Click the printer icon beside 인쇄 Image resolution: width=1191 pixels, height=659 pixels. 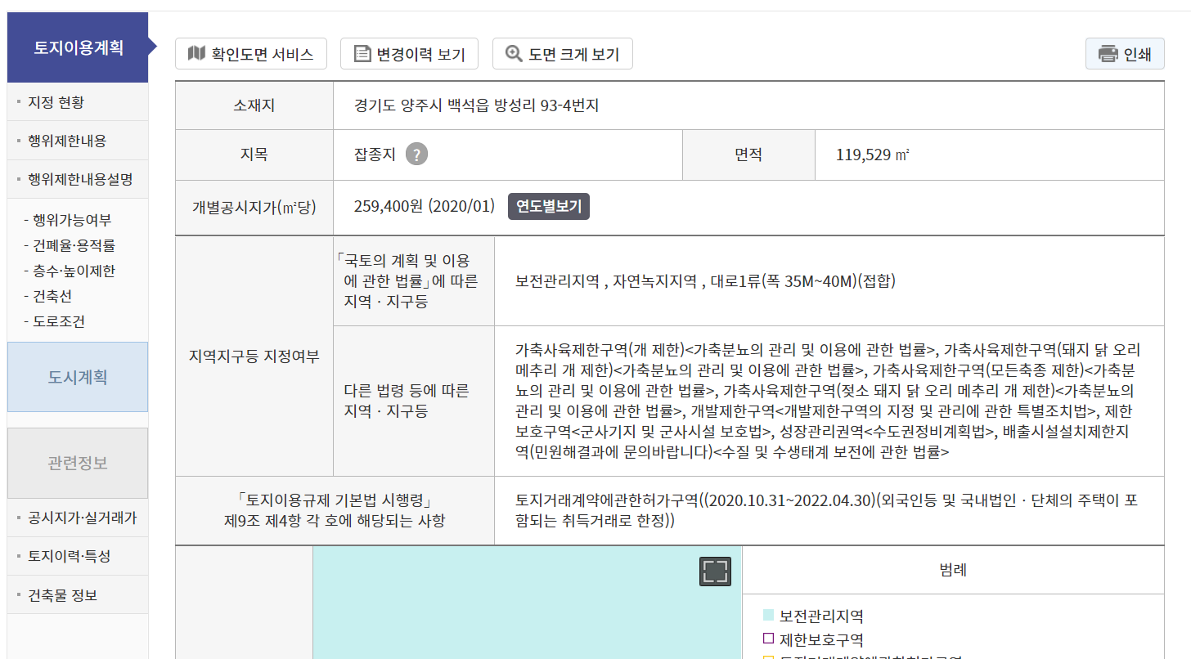[1108, 54]
